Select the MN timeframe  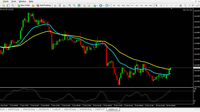tap(151, 6)
